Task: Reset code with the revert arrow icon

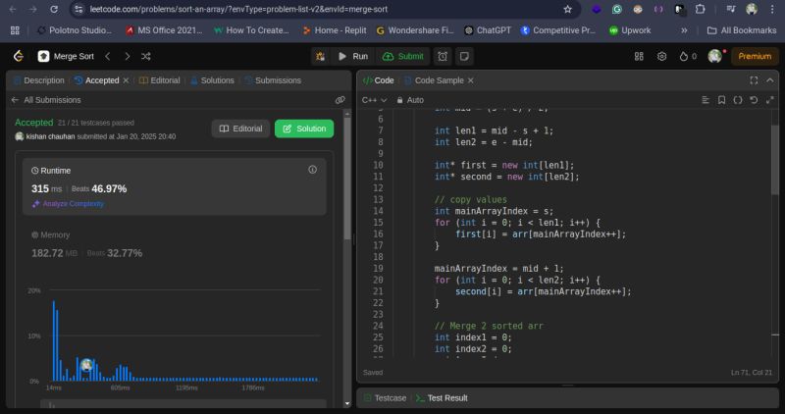Action: pyautogui.click(x=753, y=100)
